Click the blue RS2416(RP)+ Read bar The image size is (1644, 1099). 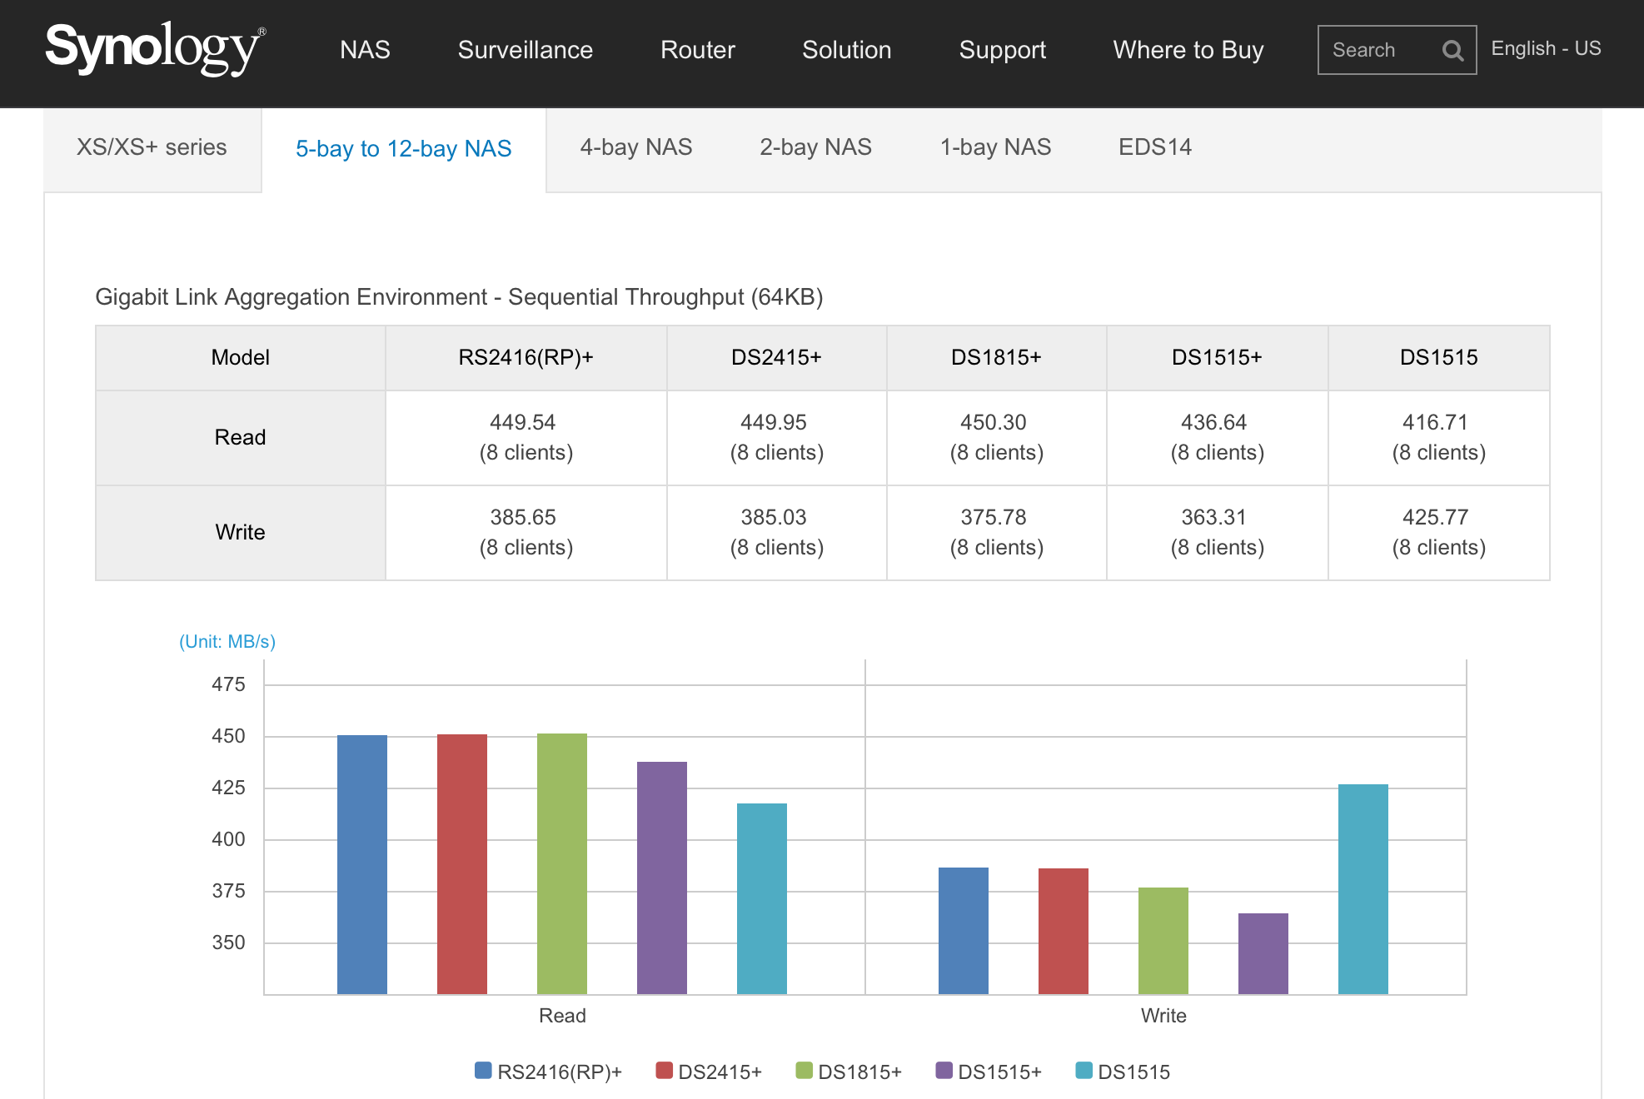362,864
